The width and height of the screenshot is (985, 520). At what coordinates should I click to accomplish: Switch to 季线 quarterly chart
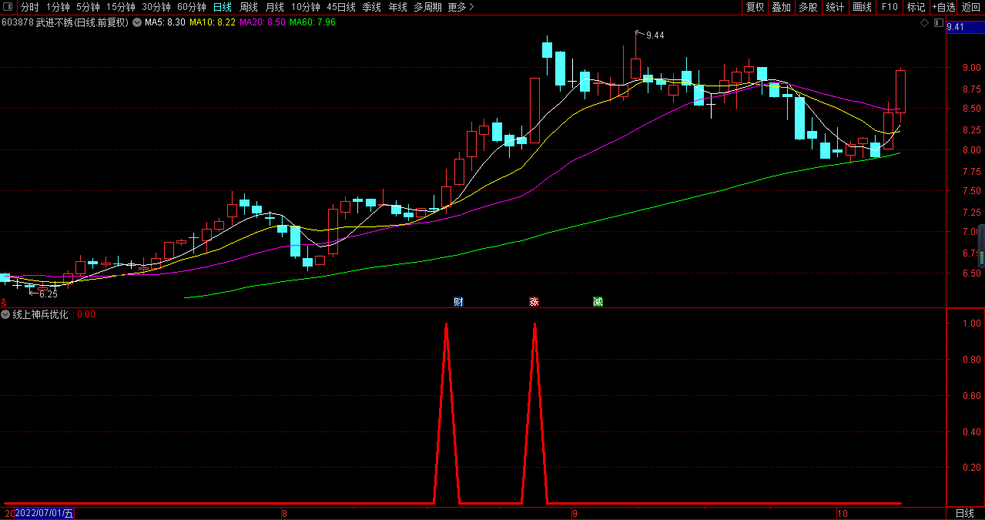372,7
